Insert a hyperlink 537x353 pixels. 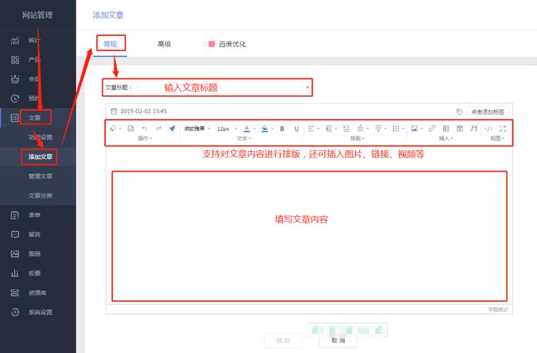432,128
